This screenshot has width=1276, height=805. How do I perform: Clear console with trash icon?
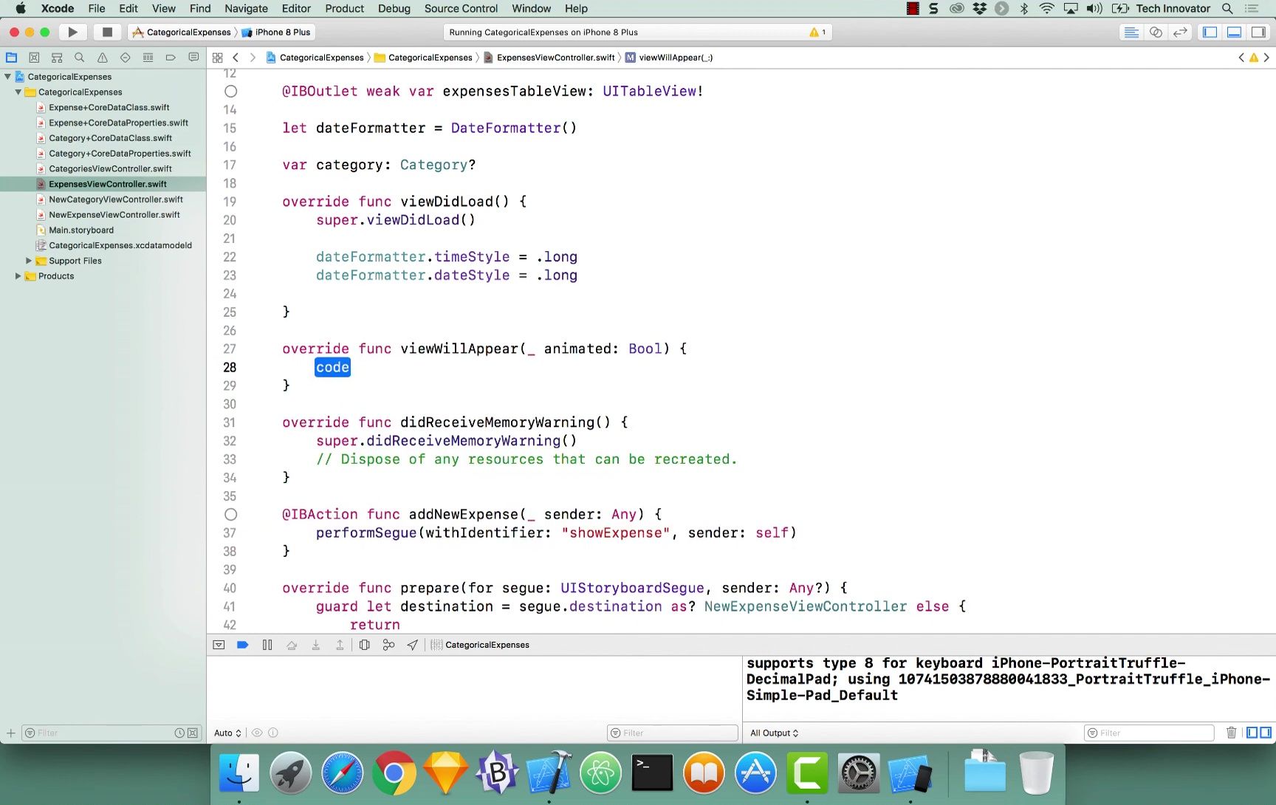pyautogui.click(x=1231, y=733)
